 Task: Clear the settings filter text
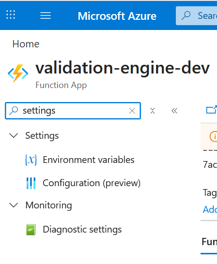(x=132, y=111)
